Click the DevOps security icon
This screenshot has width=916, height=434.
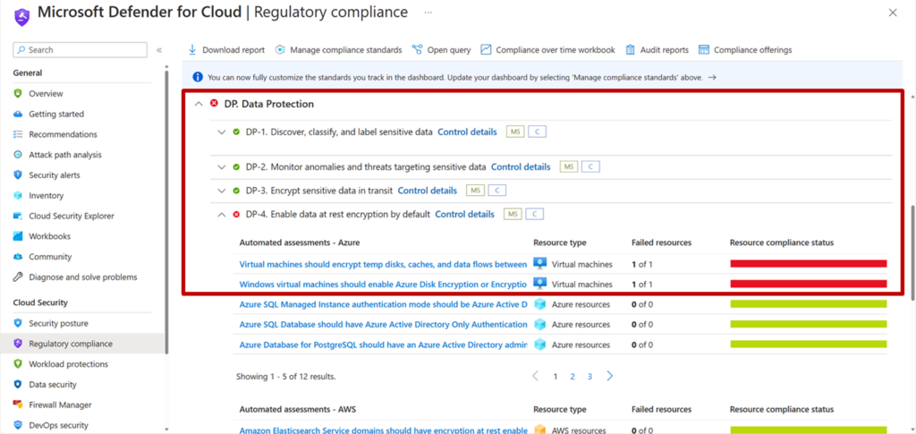click(x=18, y=425)
